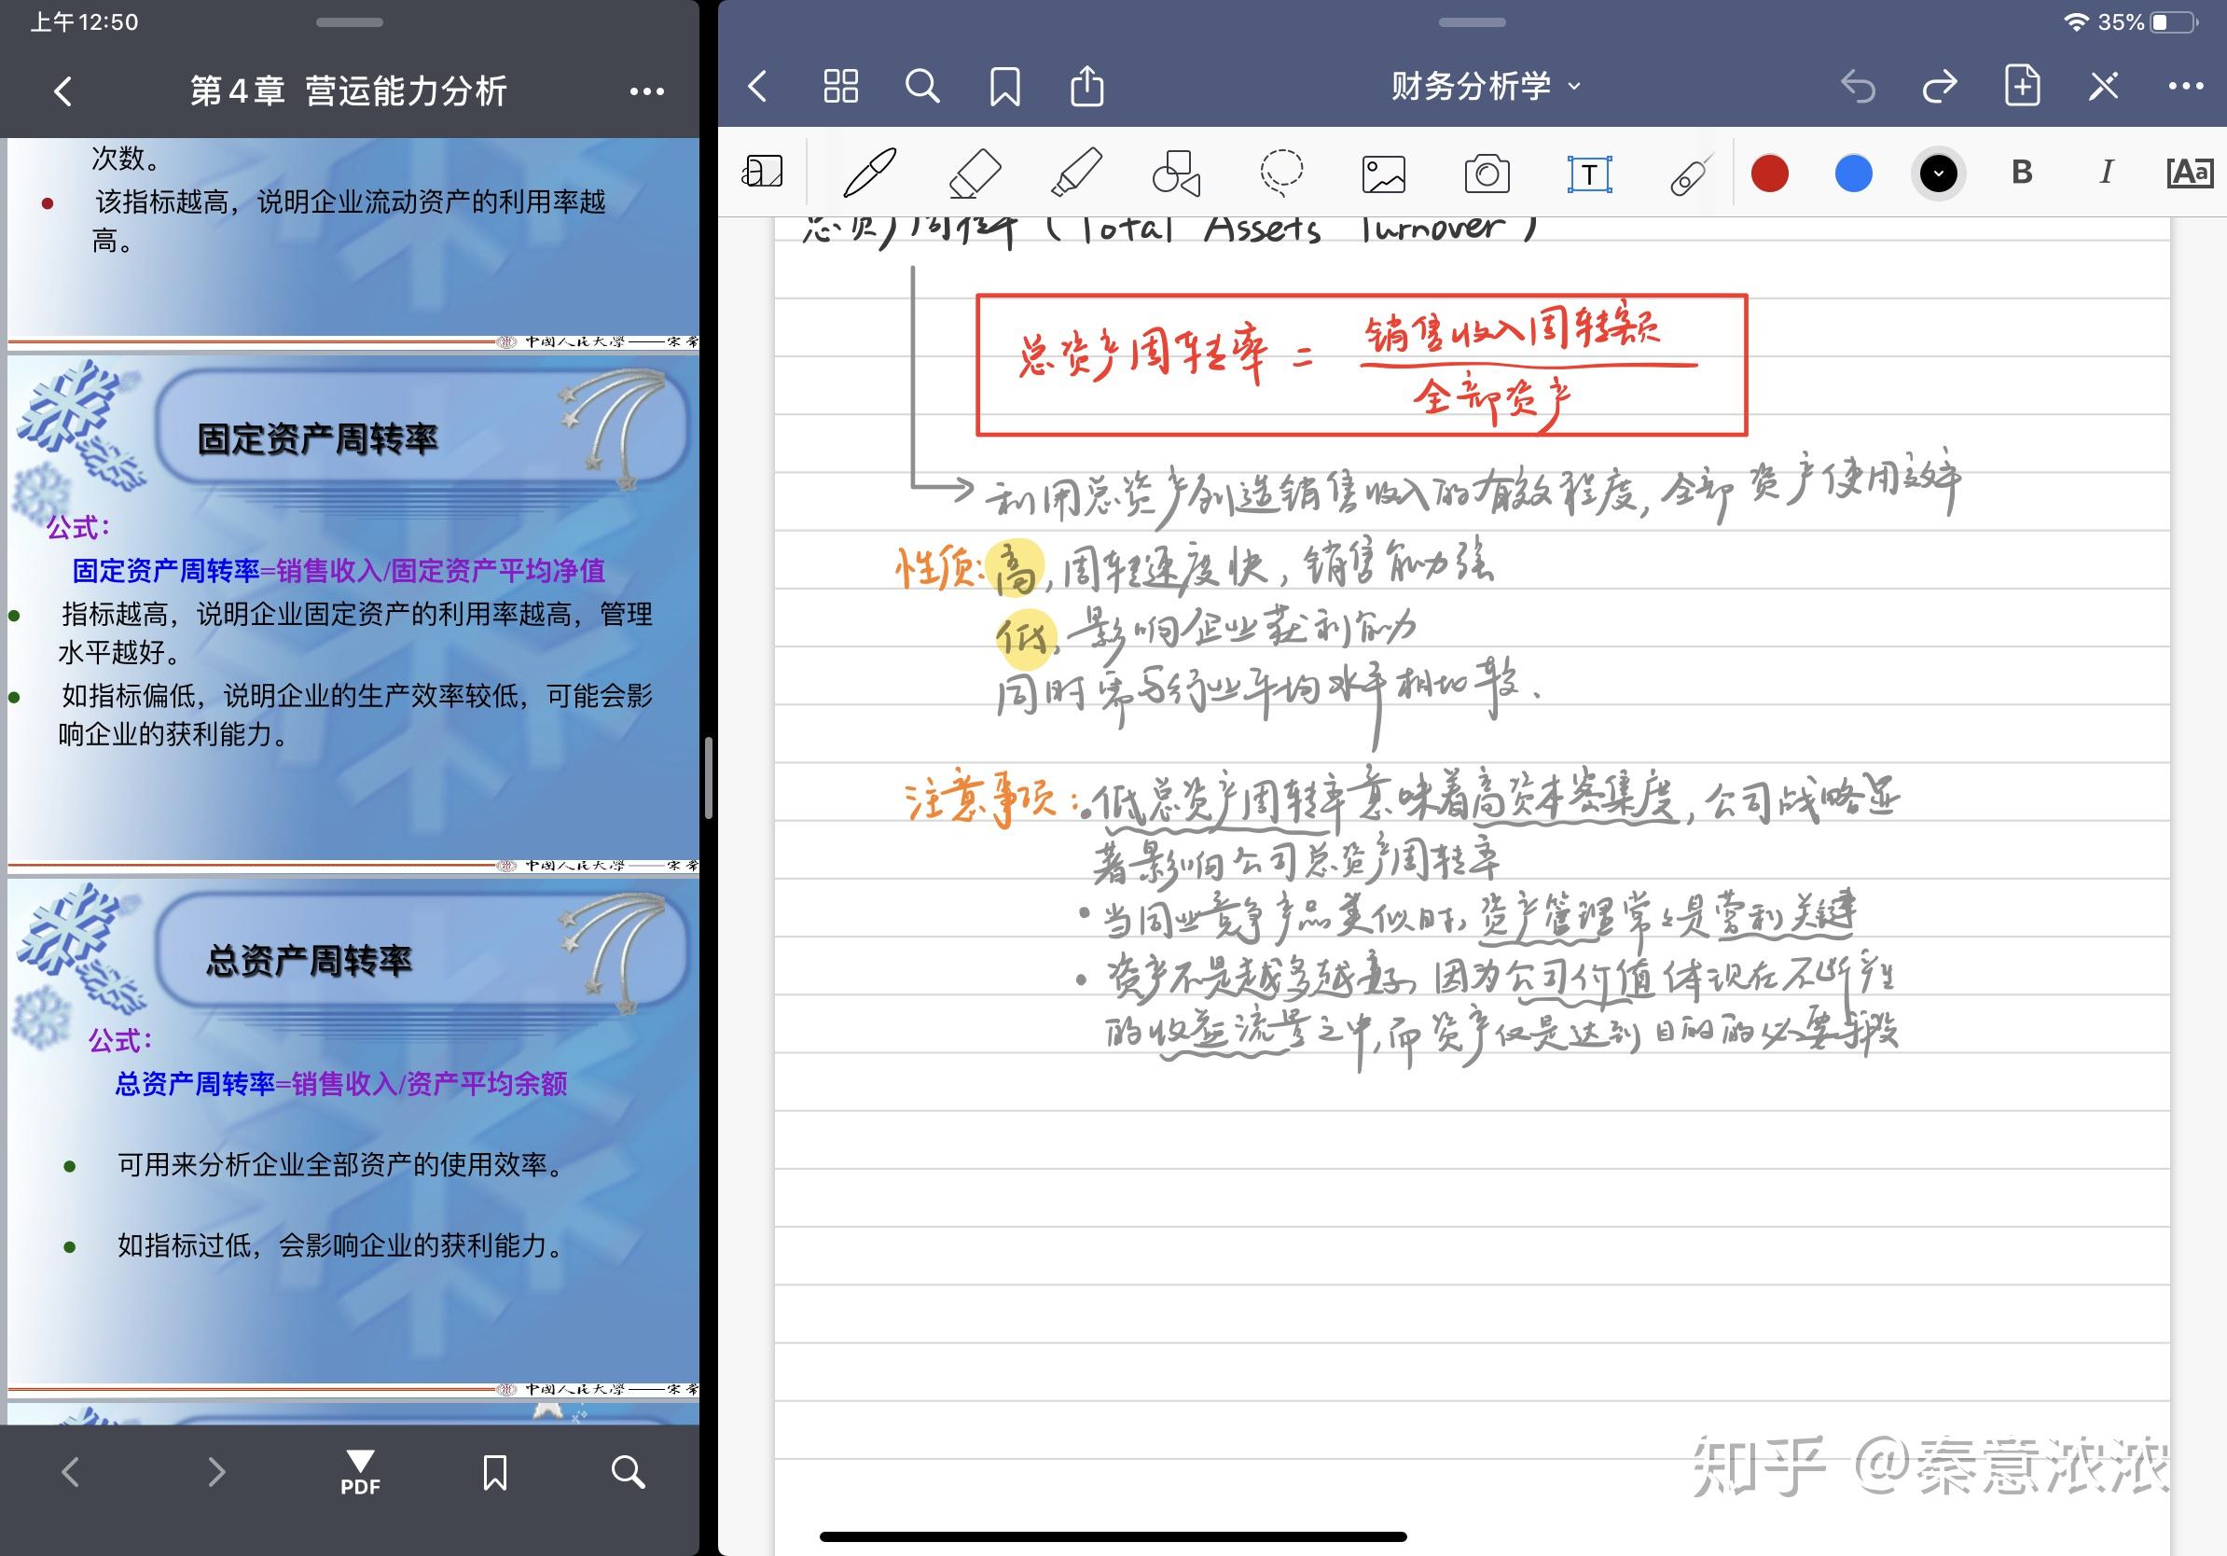This screenshot has height=1556, width=2227.
Task: Select the pen tool
Action: tap(870, 174)
